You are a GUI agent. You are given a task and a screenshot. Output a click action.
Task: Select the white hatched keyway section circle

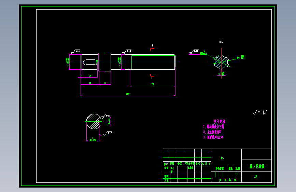pyautogui.click(x=94, y=122)
